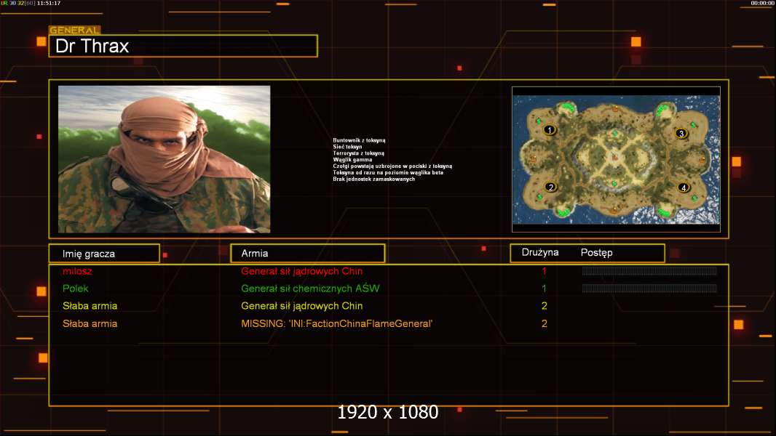This screenshot has height=436, width=776.
Task: Click the Wąglik gamma line
Action: coord(352,159)
